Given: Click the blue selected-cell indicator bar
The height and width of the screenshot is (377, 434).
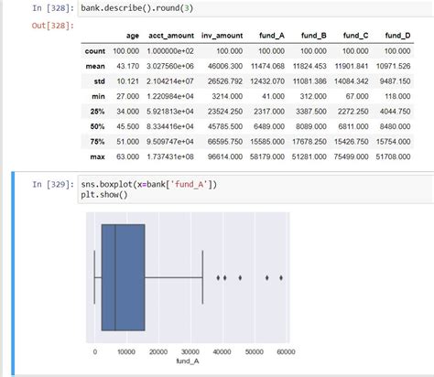Looking at the screenshot, I should coord(13,274).
